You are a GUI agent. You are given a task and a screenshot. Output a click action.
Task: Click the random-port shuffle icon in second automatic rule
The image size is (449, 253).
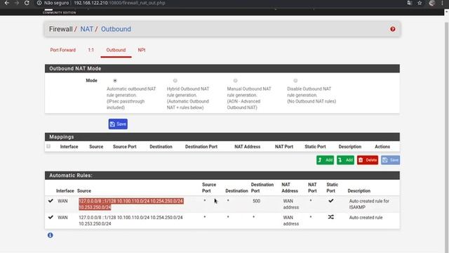(x=330, y=217)
